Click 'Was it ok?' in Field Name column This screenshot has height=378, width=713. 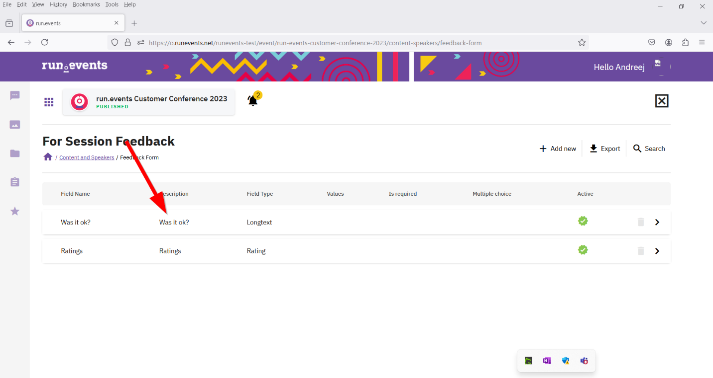pyautogui.click(x=76, y=222)
